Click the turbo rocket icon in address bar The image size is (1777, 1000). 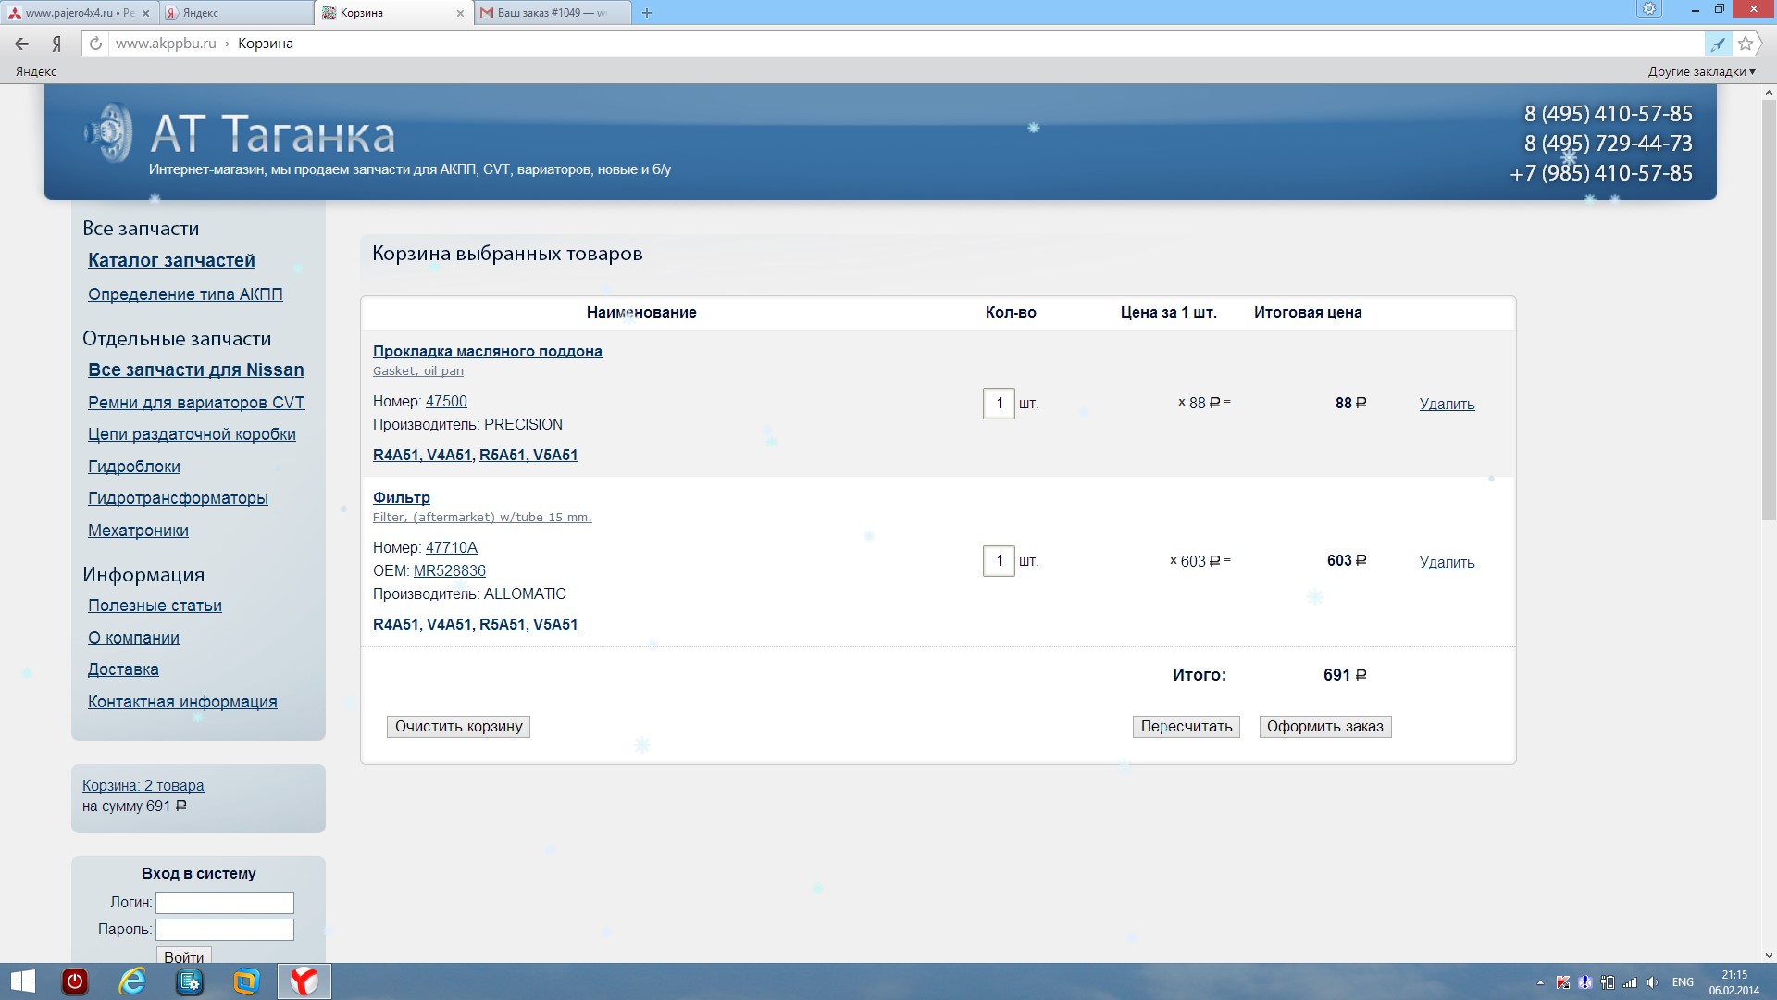click(x=1718, y=44)
